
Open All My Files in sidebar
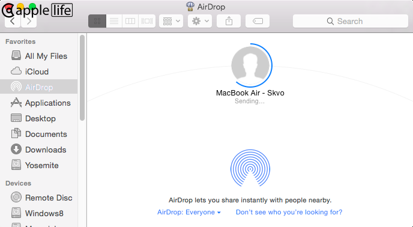tap(39, 56)
